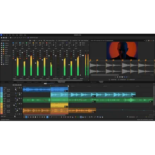Click the Master channel fader handle
Screen dimensions: 155x155
pyautogui.click(x=83, y=55)
